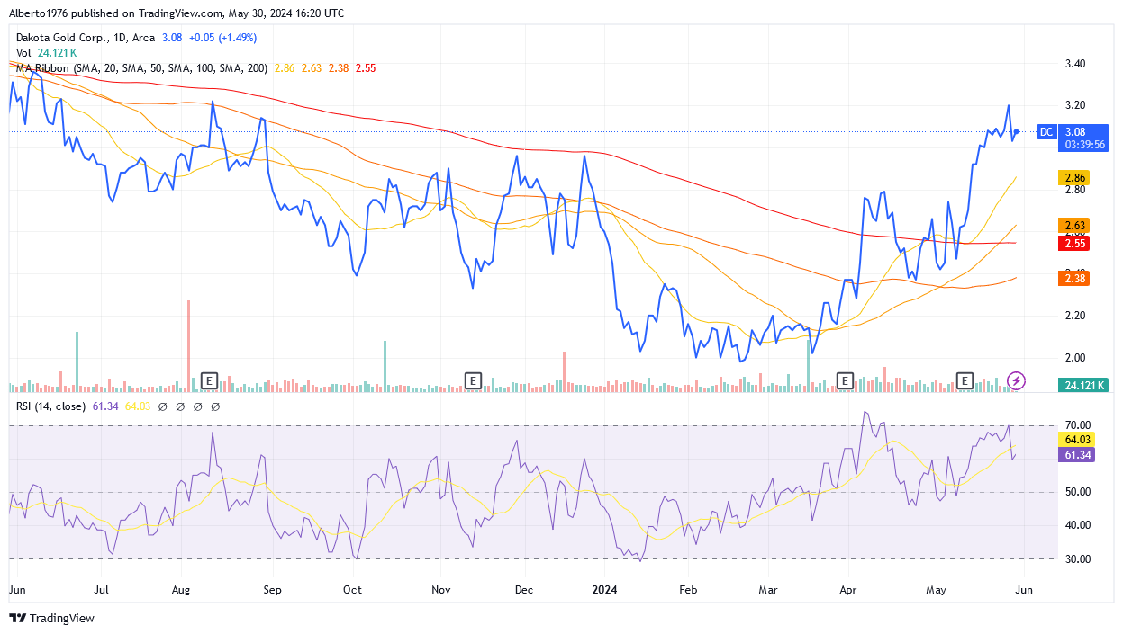Click the 50.00 RSI scale label
Viewport: 1123px width, 634px height.
(x=1078, y=492)
